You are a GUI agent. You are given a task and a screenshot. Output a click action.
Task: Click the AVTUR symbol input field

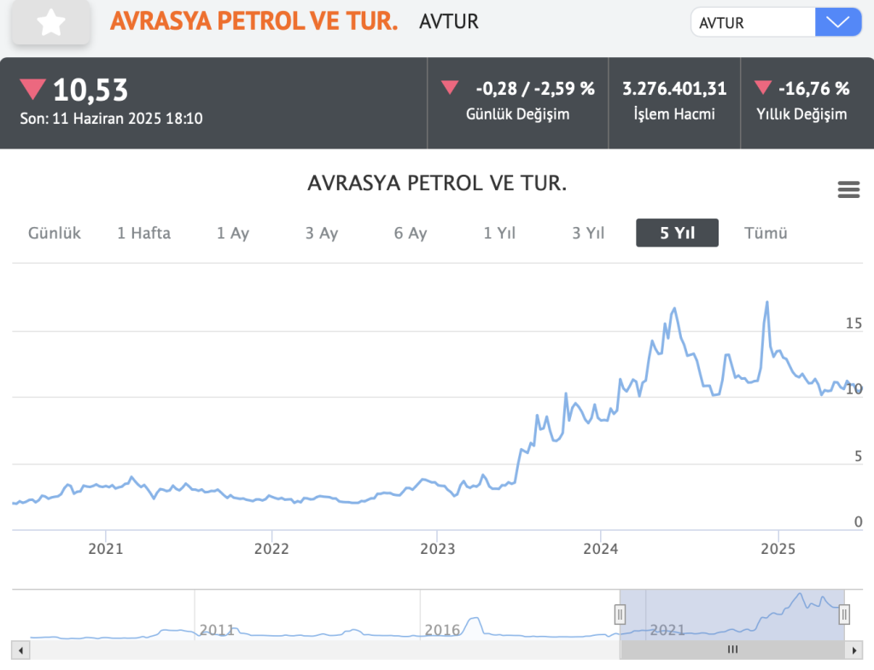click(x=751, y=23)
